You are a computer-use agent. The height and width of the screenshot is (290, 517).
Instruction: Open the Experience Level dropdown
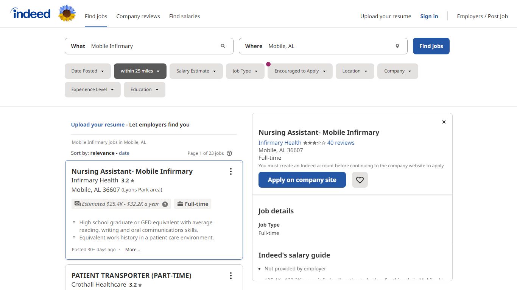pyautogui.click(x=93, y=89)
